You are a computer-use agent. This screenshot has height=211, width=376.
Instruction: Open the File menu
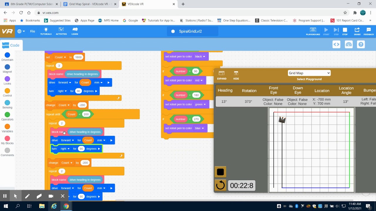click(33, 31)
